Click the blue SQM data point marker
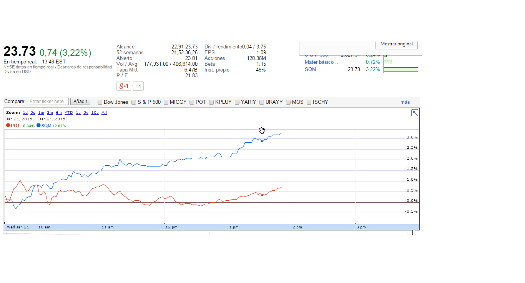Screen dimensions: 525x283 click(262, 141)
